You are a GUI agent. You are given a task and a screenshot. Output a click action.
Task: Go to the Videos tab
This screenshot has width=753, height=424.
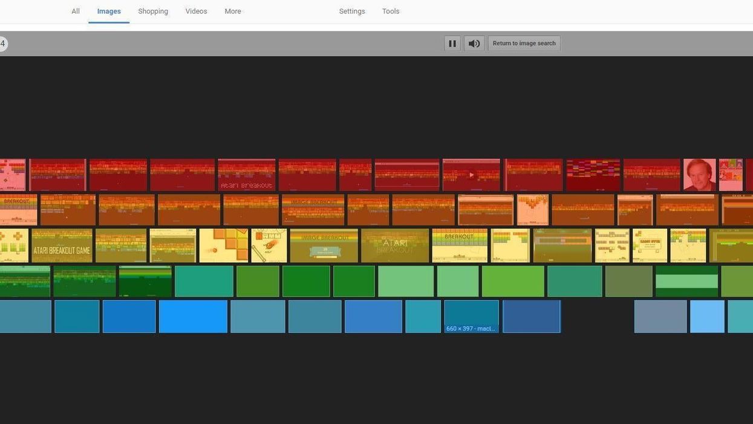[196, 11]
